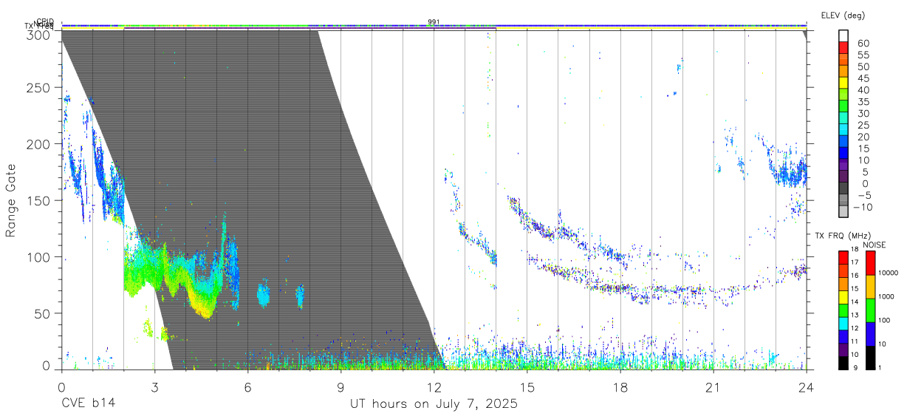This screenshot has width=907, height=419.
Task: Click the yellow swatch in TX FRQ colorbar
Action: click(x=843, y=296)
